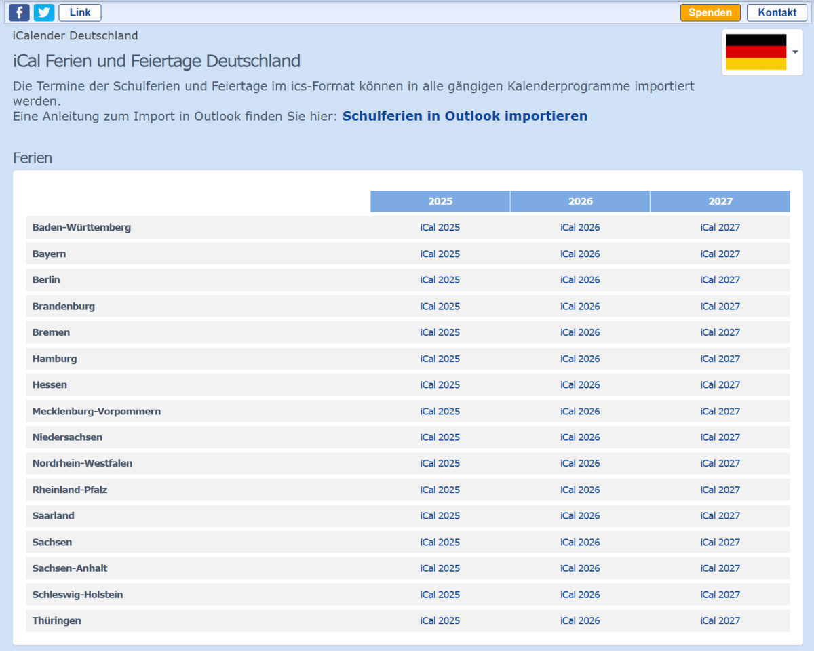814x651 pixels.
Task: Download Rheinland-Pfalz iCal 2026
Action: (x=580, y=490)
